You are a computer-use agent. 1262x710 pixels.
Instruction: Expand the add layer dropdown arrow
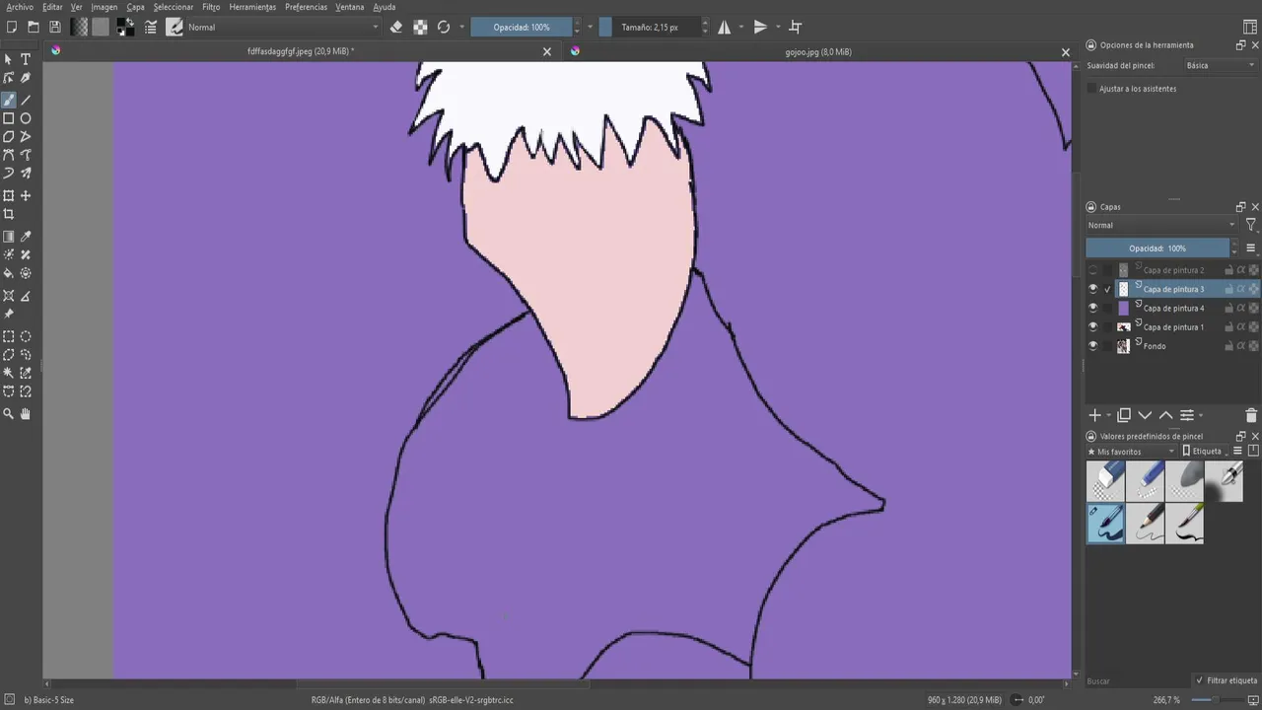pyautogui.click(x=1108, y=416)
